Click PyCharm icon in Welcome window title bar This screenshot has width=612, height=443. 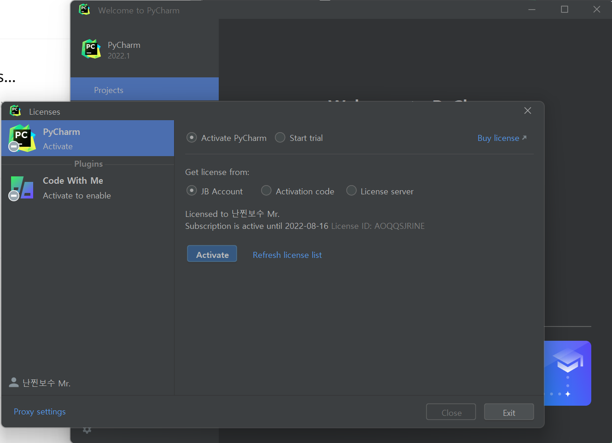pos(84,10)
